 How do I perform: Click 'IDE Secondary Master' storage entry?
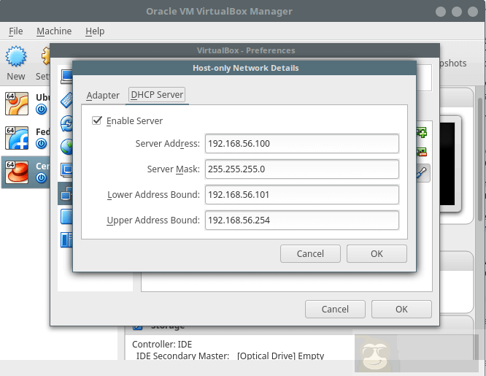[182, 356]
